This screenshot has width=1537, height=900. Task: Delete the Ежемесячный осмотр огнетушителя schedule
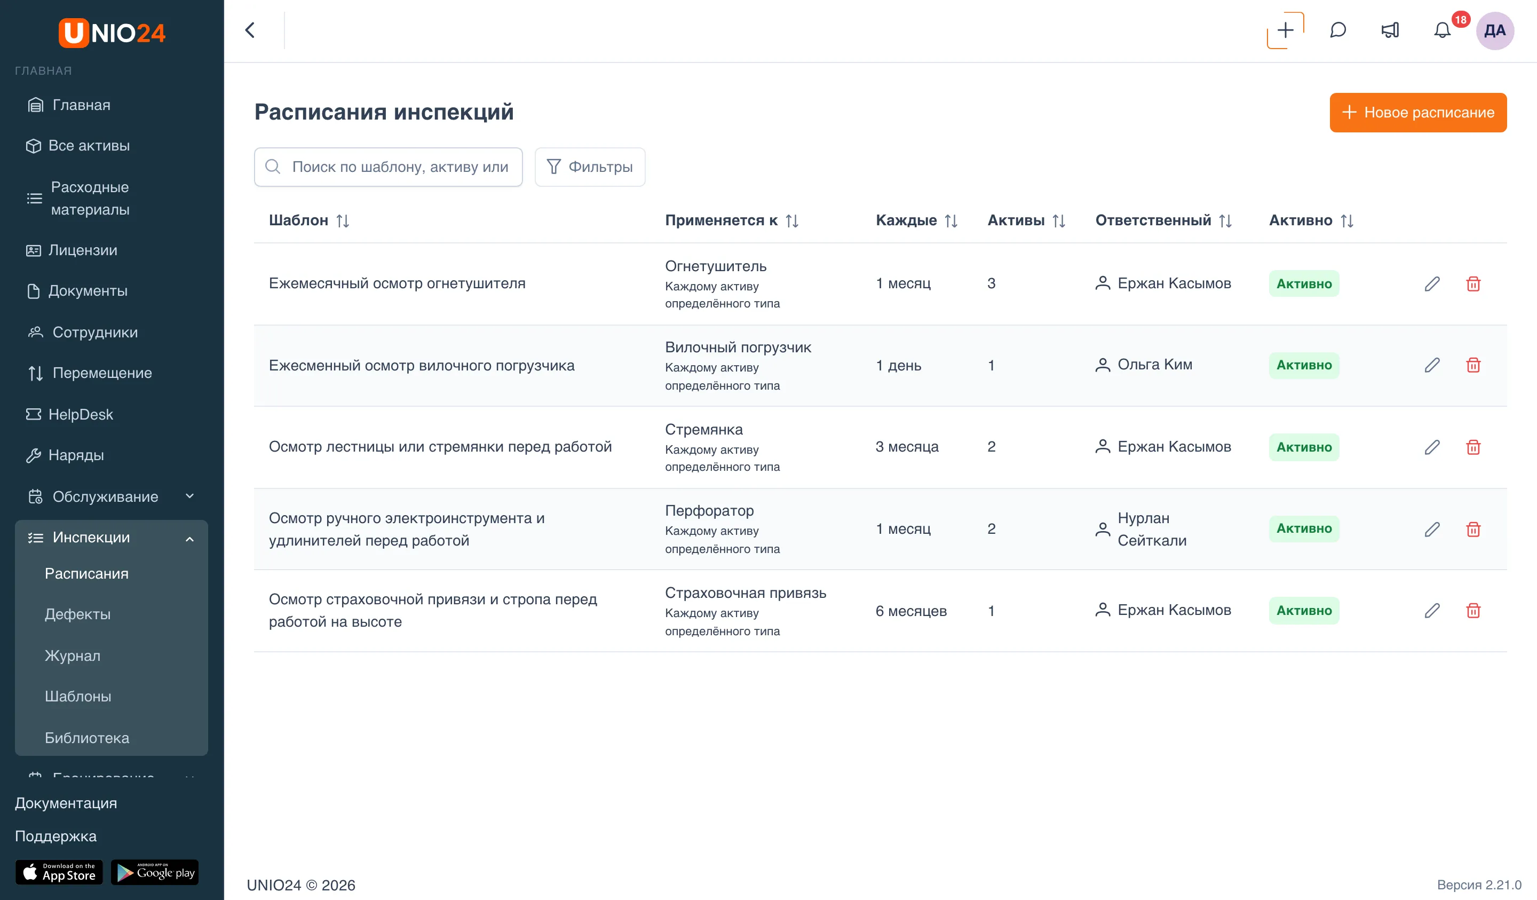1473,284
